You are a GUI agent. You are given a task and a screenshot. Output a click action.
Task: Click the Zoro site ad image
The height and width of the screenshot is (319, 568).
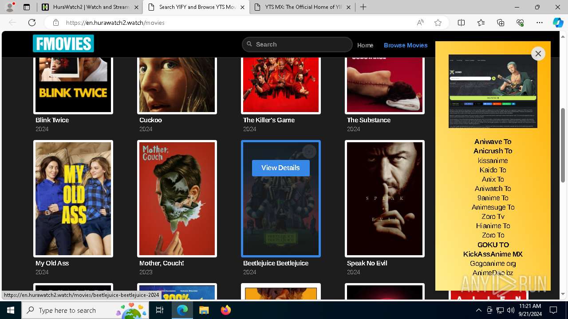[493, 91]
